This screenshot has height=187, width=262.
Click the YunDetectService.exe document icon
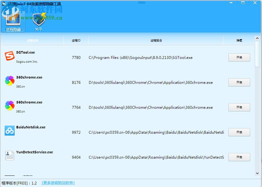tap(10, 156)
